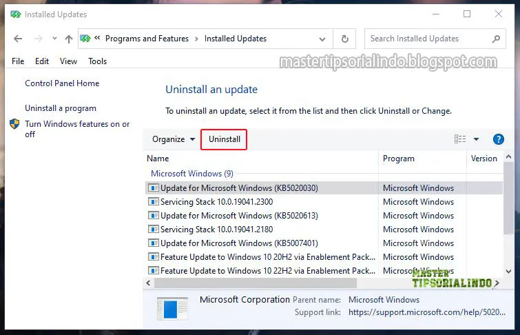Sort by the Version column header
This screenshot has height=335, width=520.
click(484, 159)
